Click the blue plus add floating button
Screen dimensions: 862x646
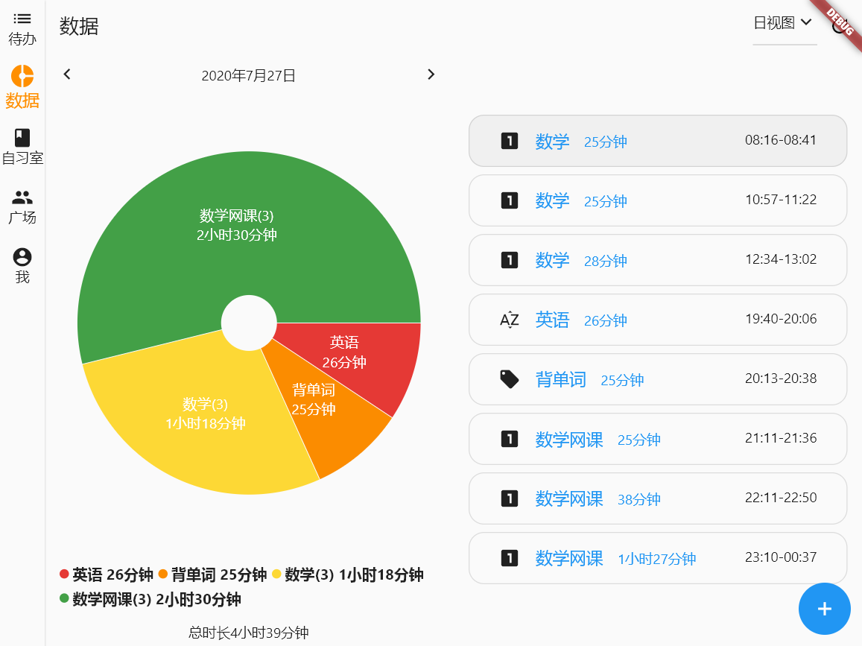[824, 609]
